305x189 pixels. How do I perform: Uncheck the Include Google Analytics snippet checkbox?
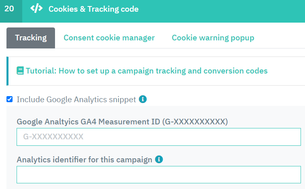point(10,99)
